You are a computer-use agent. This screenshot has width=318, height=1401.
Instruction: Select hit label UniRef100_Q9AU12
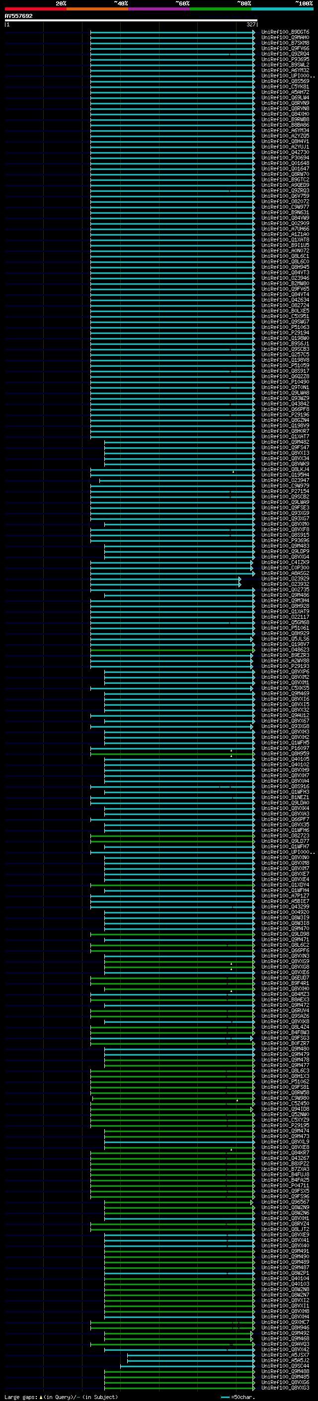pyautogui.click(x=285, y=715)
